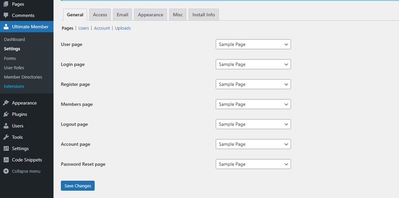Switch to the Email tab

click(x=122, y=15)
